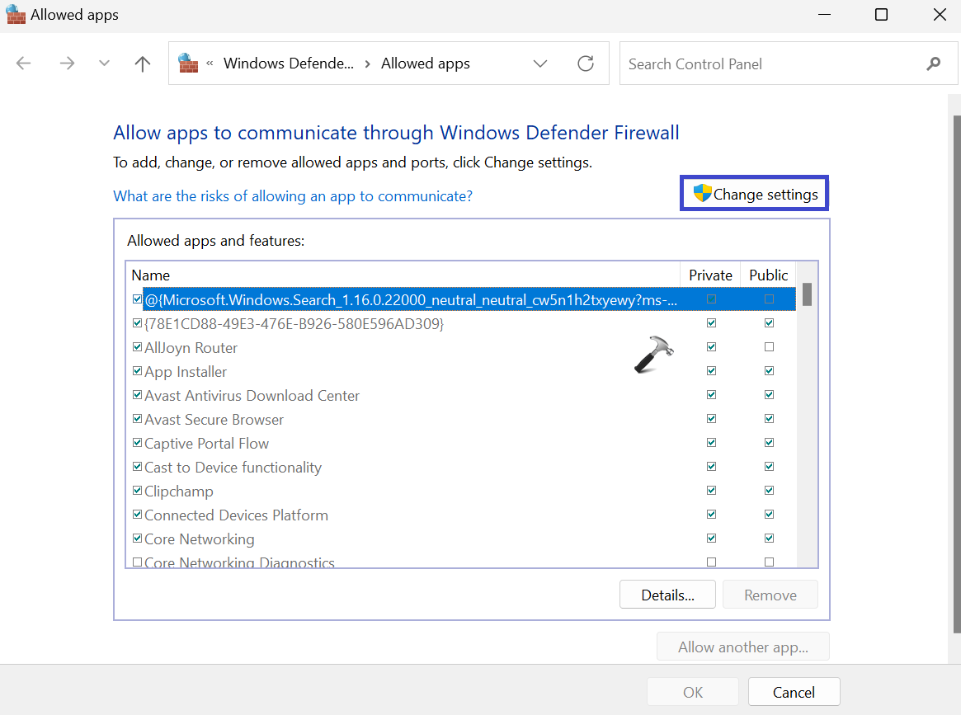961x715 pixels.
Task: Go up one level with Up arrow
Action: 143,64
